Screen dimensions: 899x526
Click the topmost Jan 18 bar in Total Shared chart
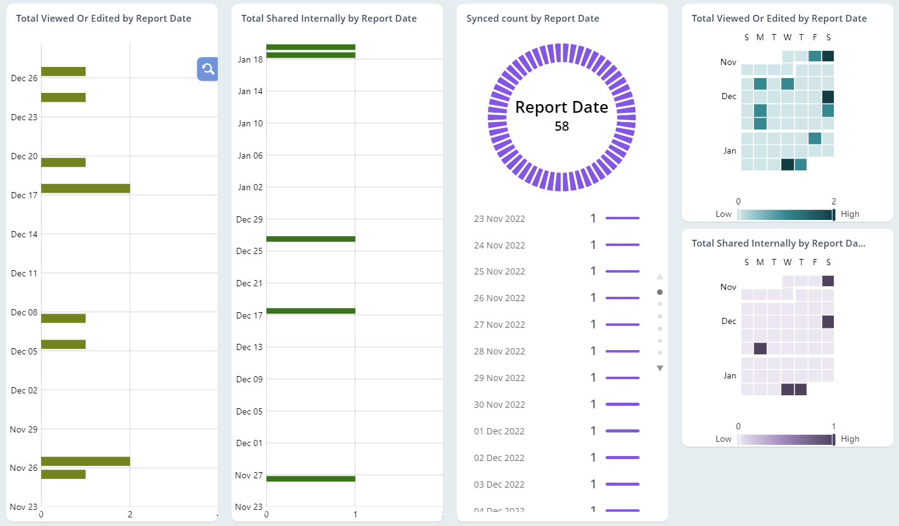[310, 46]
